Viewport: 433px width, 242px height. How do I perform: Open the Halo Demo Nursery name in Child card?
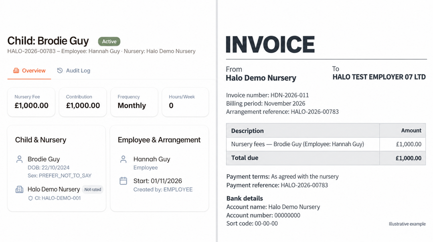(54, 190)
